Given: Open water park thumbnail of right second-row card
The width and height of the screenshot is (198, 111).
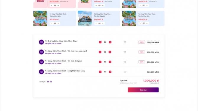Looking at the screenshot, I should point(129,18).
